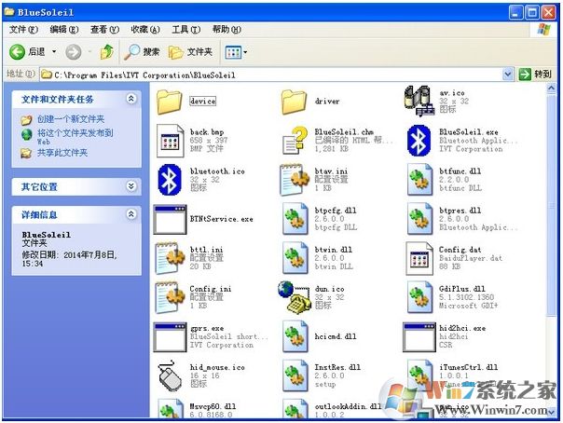The image size is (563, 423).
Task: Click the Msvcp60.dll file name
Action: (213, 406)
